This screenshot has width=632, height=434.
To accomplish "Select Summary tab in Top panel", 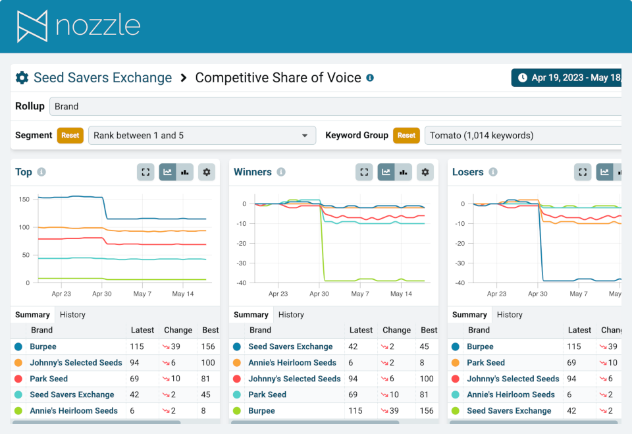I will pyautogui.click(x=32, y=315).
